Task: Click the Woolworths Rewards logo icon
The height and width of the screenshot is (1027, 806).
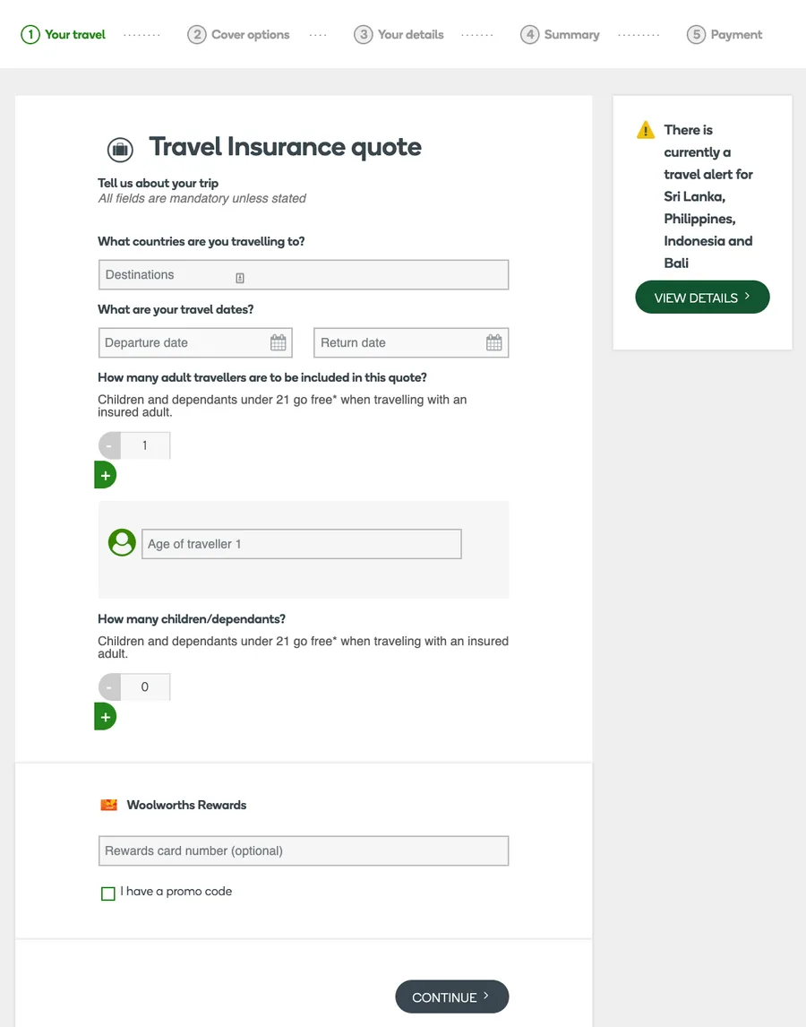Action: pos(109,805)
